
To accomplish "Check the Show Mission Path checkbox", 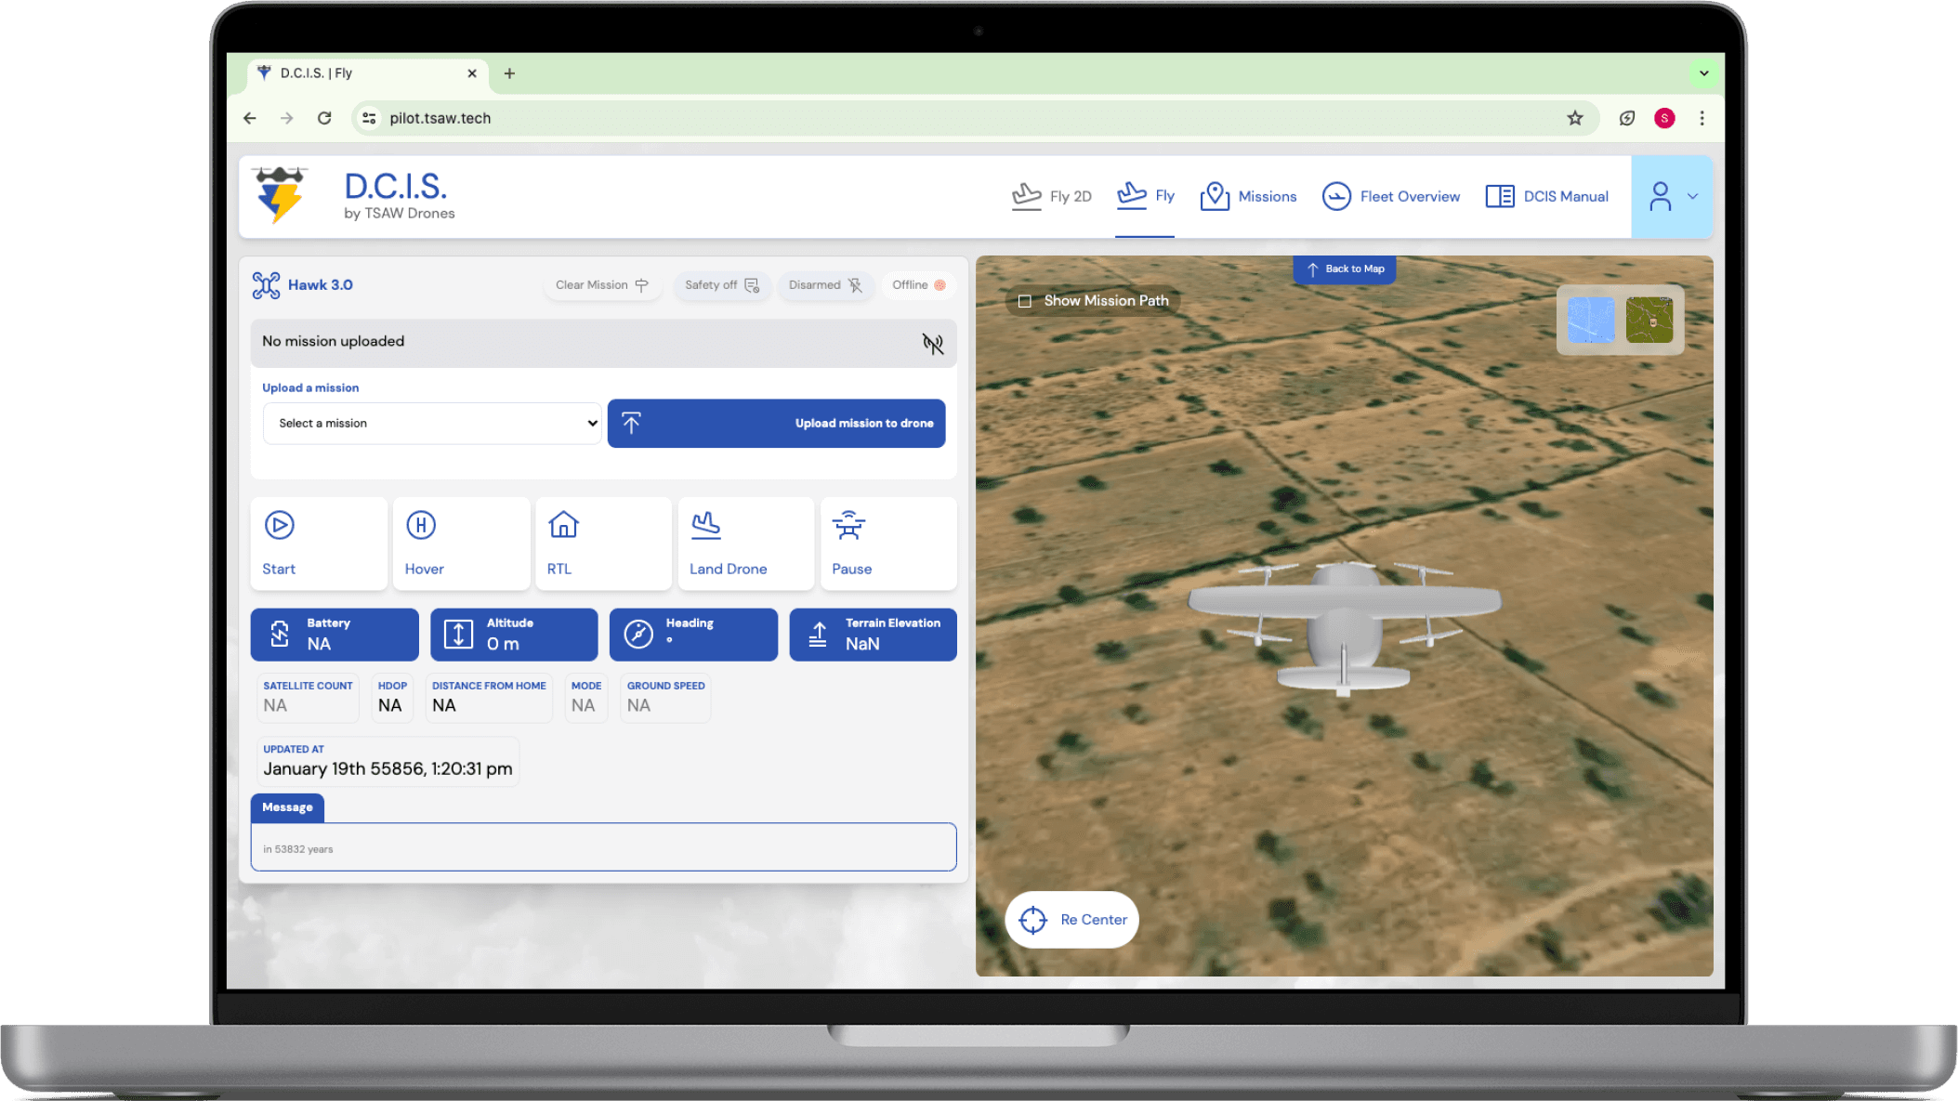I will pos(1025,301).
